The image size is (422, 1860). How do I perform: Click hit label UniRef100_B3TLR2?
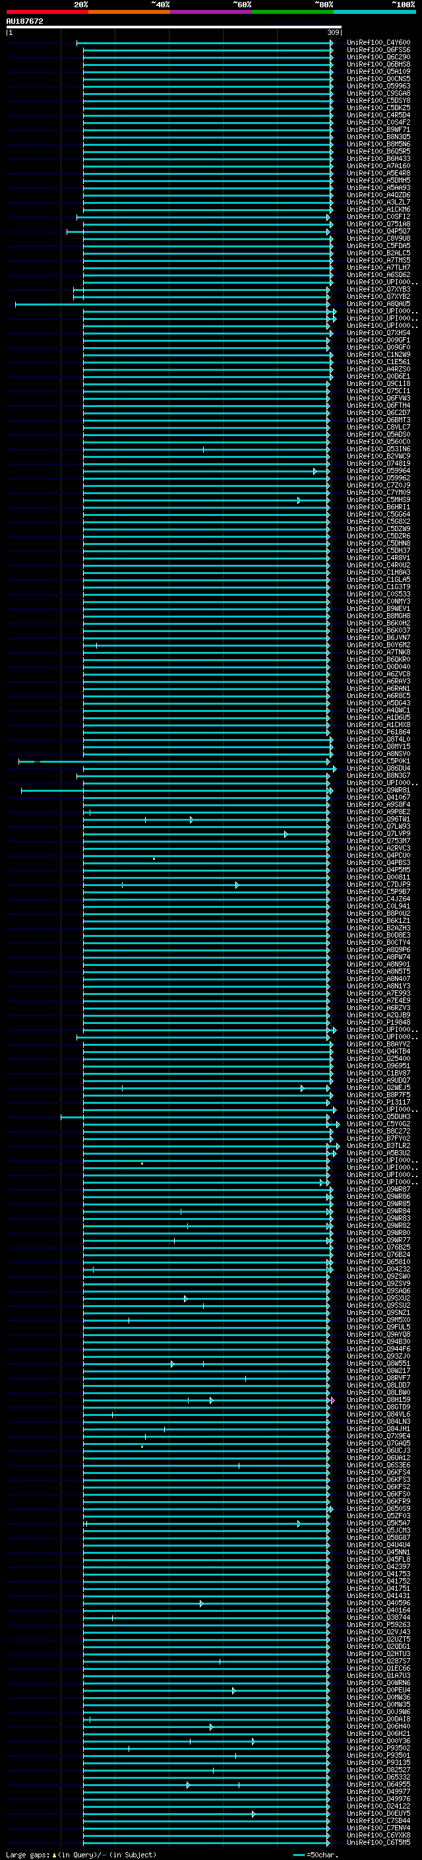click(378, 1145)
